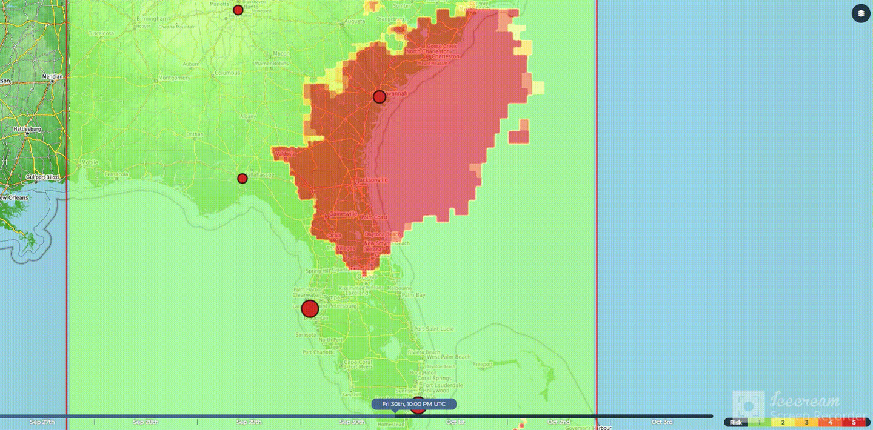Select risk level 2 yellow swatch

[783, 422]
